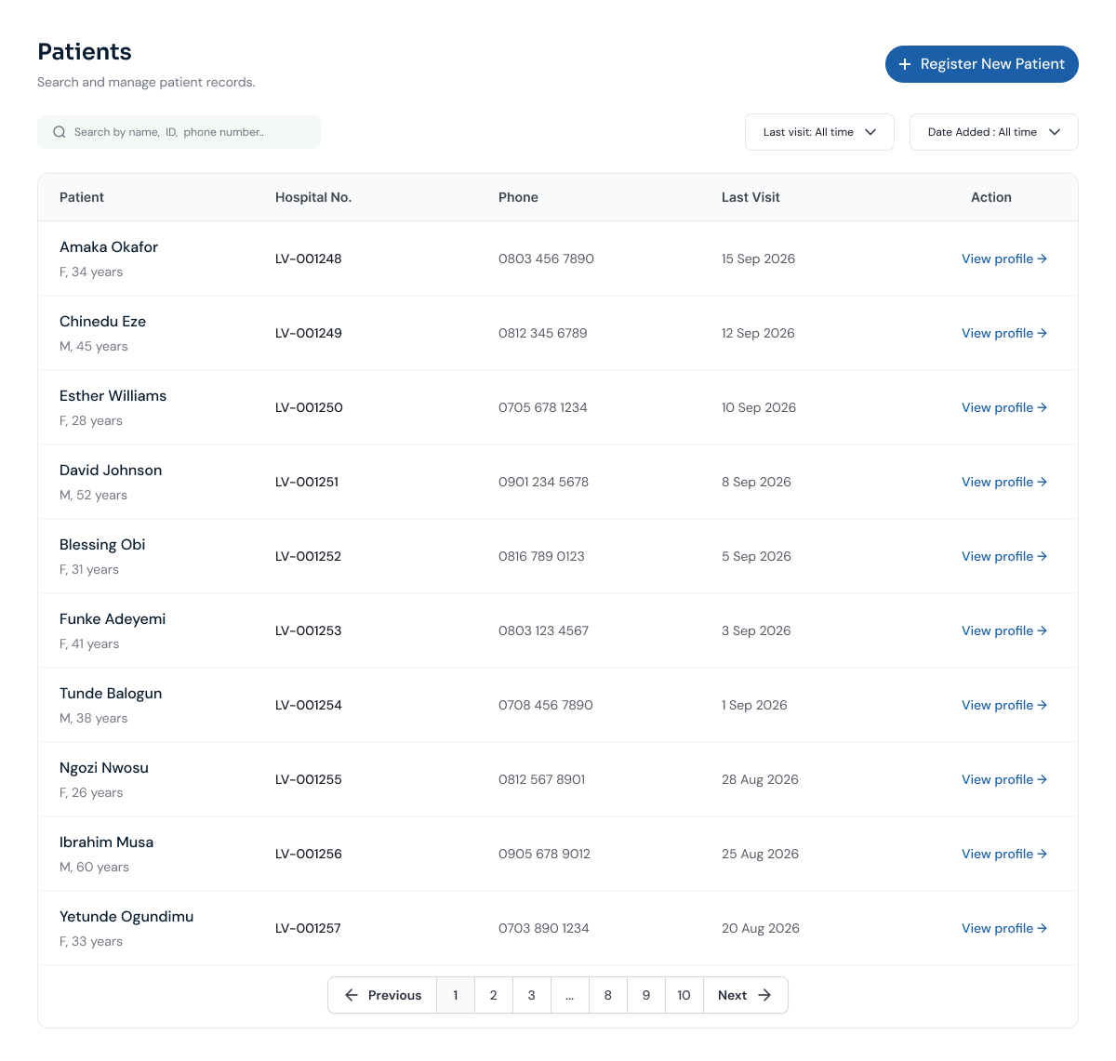The image size is (1116, 1061).
Task: Click hospital number LV-001249
Action: (x=309, y=333)
